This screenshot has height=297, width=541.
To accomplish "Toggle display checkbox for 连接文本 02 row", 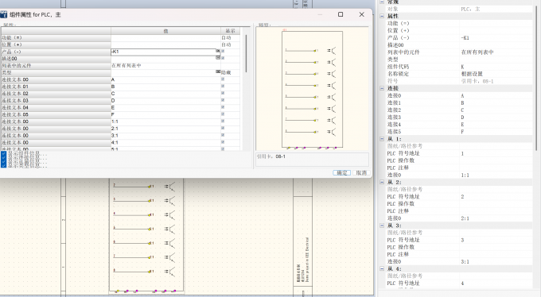I will [x=223, y=94].
